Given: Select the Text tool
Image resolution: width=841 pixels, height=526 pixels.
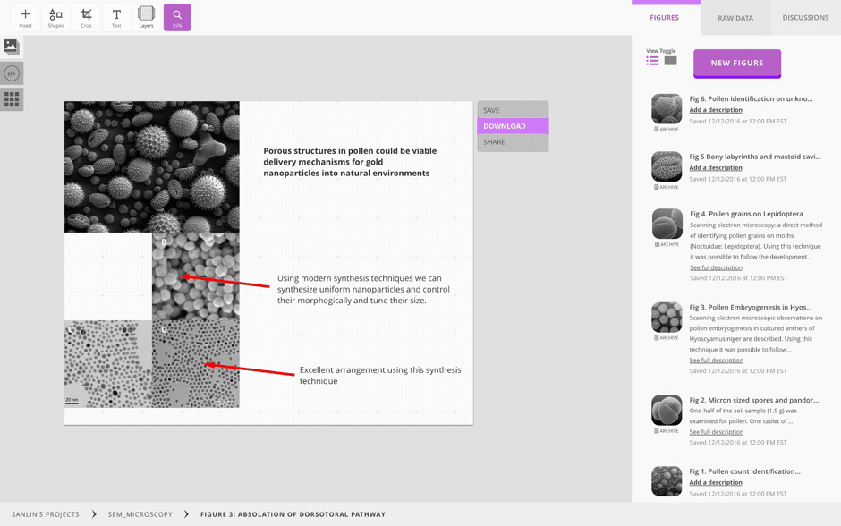Looking at the screenshot, I should (116, 17).
